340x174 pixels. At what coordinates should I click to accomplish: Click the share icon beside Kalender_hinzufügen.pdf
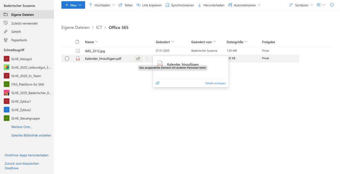[x=138, y=58]
